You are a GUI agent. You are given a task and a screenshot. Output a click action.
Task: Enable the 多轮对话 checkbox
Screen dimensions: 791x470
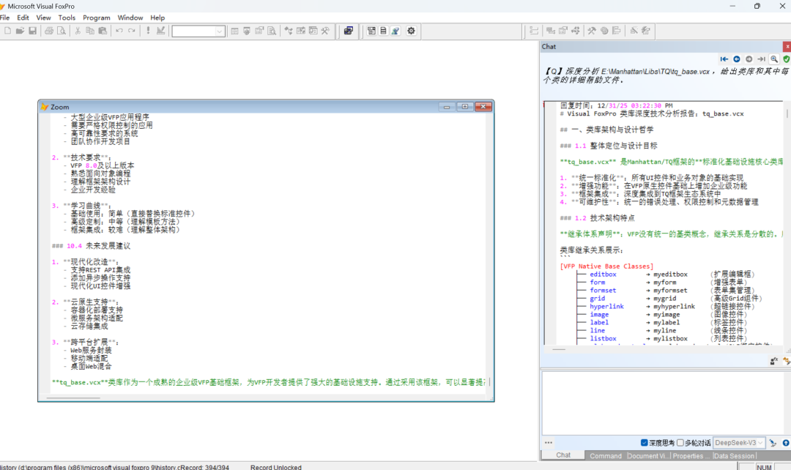680,443
